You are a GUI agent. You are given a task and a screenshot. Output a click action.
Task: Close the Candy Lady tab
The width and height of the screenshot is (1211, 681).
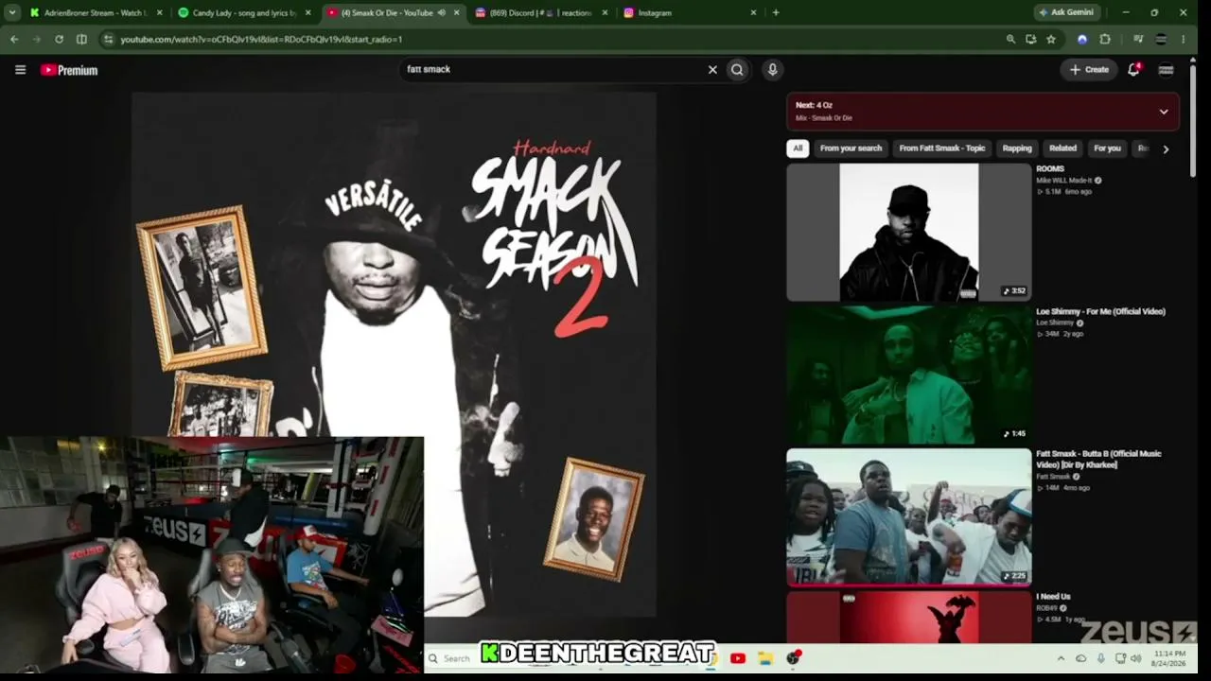[x=307, y=13]
